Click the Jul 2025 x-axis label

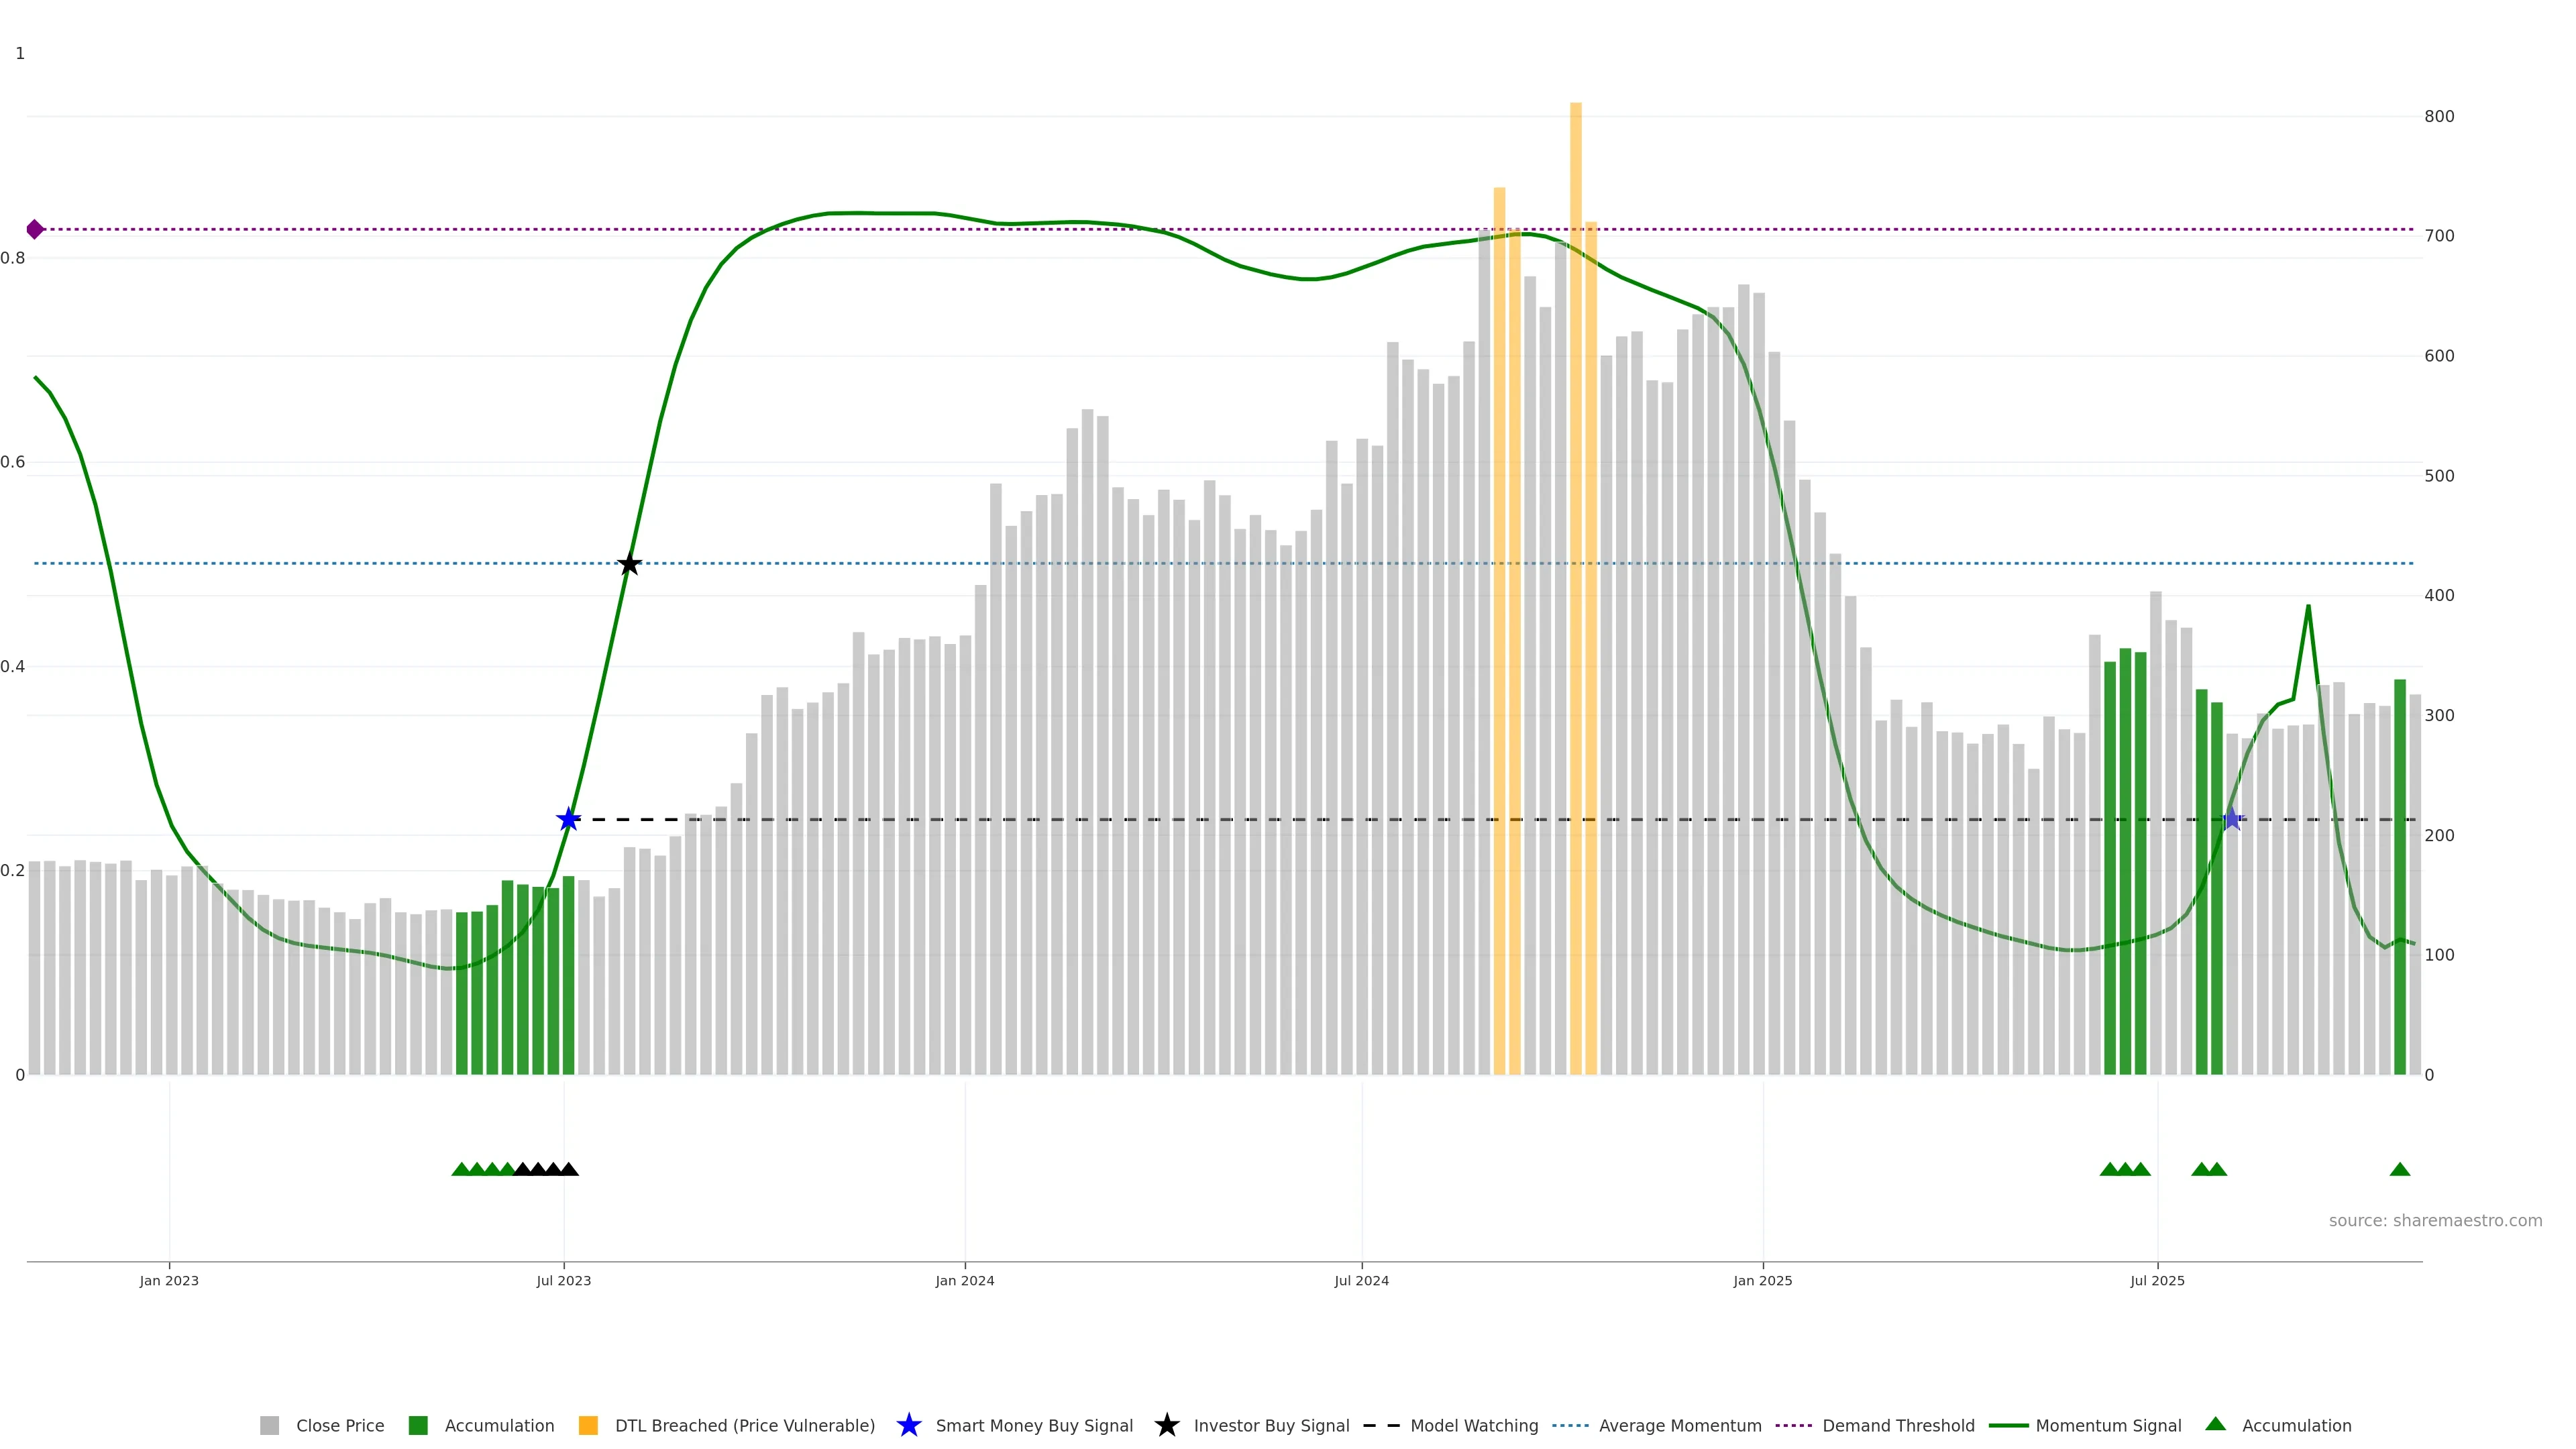coord(2157,1280)
